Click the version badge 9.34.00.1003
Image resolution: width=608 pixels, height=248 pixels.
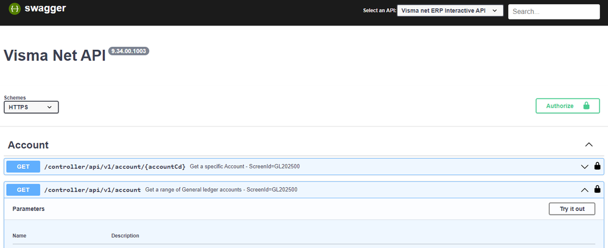[x=129, y=51]
